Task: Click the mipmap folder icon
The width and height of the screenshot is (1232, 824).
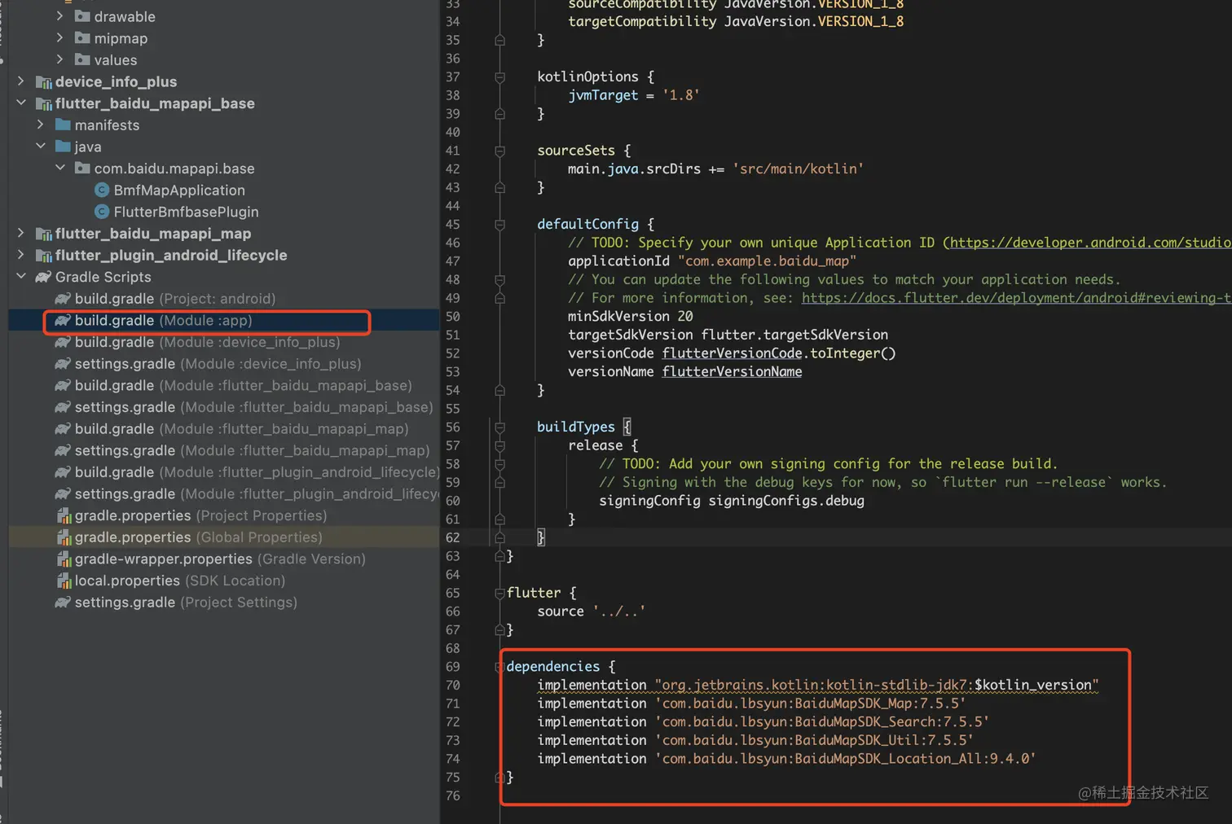Action: [82, 37]
